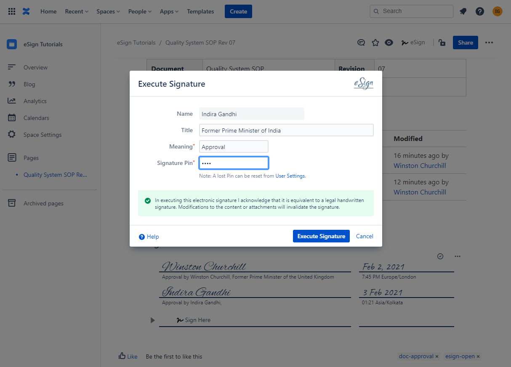Viewport: 511px width, 367px height.
Task: Open signature block ellipsis menu
Action: pyautogui.click(x=458, y=256)
